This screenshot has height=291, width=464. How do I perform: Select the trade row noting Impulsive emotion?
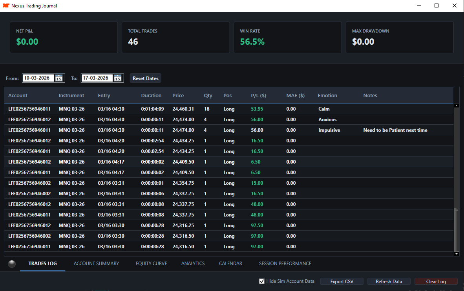[196, 130]
